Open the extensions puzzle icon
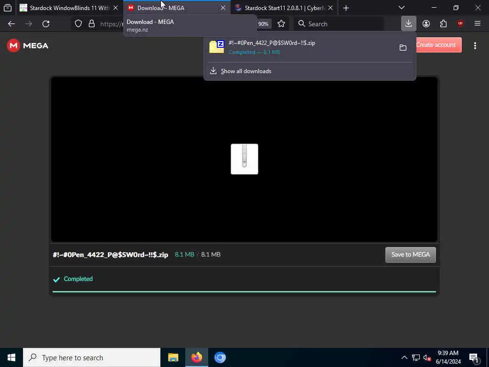Image resolution: width=489 pixels, height=367 pixels. (443, 24)
